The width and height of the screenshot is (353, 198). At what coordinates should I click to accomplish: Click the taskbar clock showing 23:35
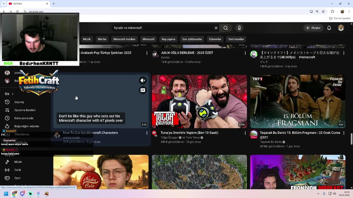click(x=344, y=194)
